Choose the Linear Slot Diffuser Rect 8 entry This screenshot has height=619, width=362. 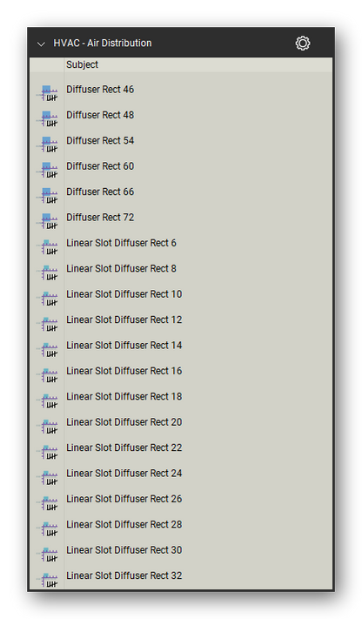121,268
